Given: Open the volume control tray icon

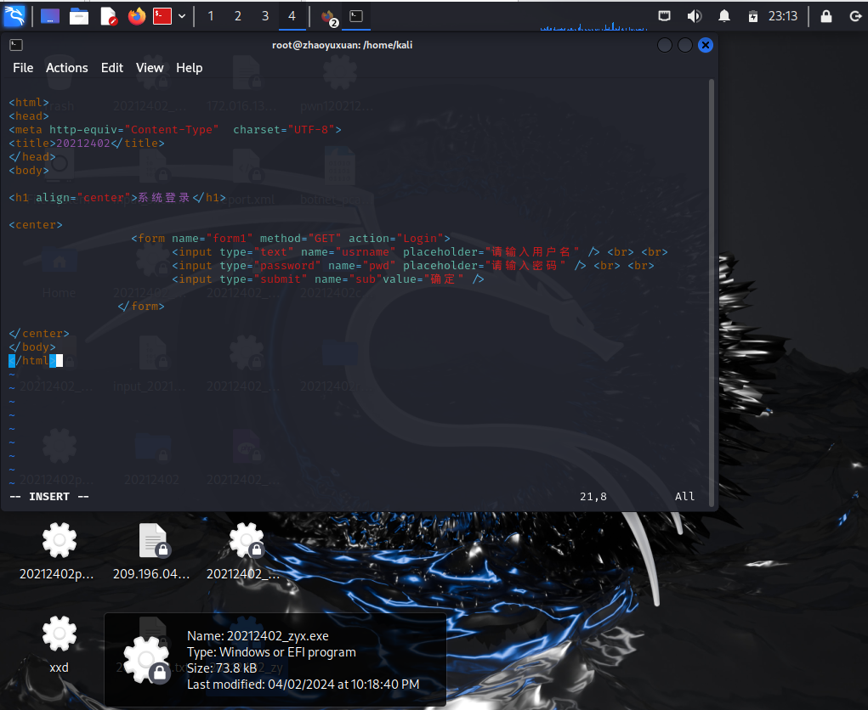Looking at the screenshot, I should 694,16.
